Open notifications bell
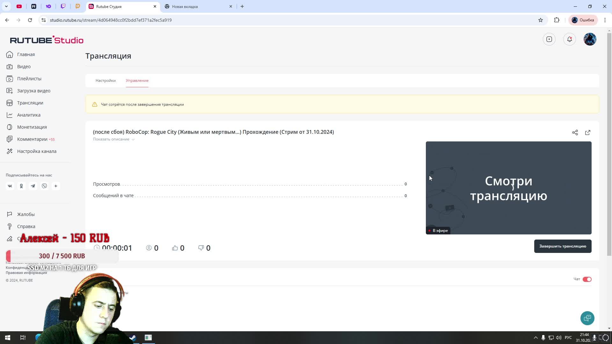 click(570, 39)
